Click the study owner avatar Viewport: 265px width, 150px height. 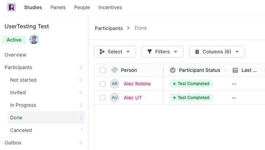pyautogui.click(x=34, y=40)
